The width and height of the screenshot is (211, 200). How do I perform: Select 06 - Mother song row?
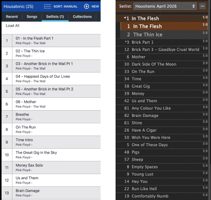(51, 104)
